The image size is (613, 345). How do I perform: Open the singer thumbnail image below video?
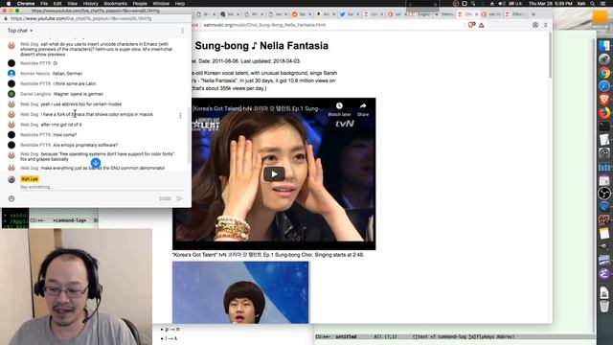(240, 292)
